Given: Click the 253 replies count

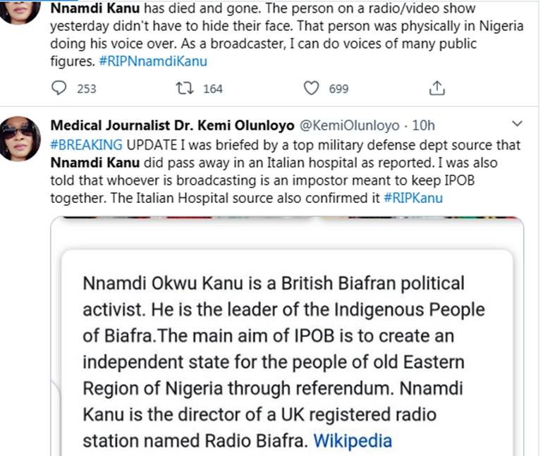Looking at the screenshot, I should pyautogui.click(x=86, y=89).
